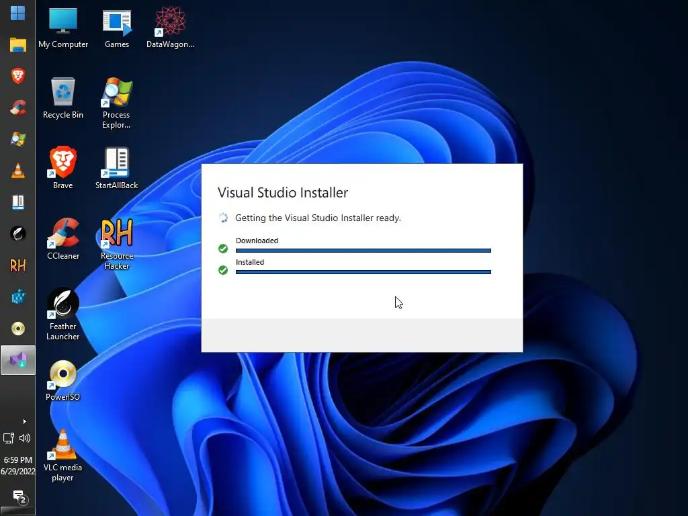Select the Recycle Bin desktop icon
Image resolution: width=688 pixels, height=516 pixels.
point(62,98)
